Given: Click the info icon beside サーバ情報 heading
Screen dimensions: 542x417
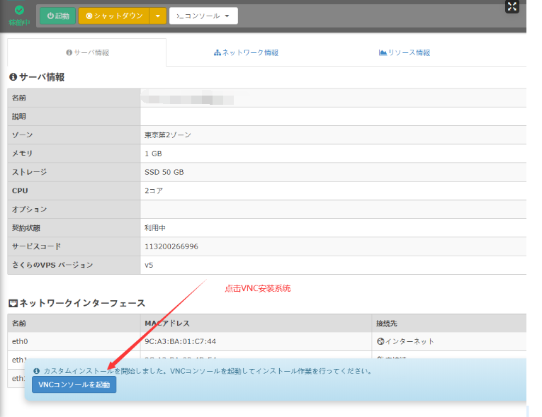Looking at the screenshot, I should pyautogui.click(x=13, y=76).
